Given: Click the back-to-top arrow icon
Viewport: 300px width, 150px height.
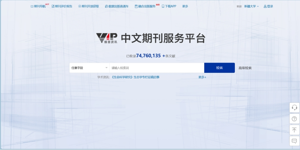Looking at the screenshot, I should tap(294, 130).
